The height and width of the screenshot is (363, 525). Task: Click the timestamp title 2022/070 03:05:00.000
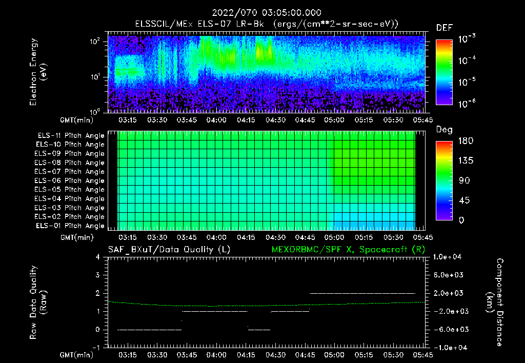[267, 13]
